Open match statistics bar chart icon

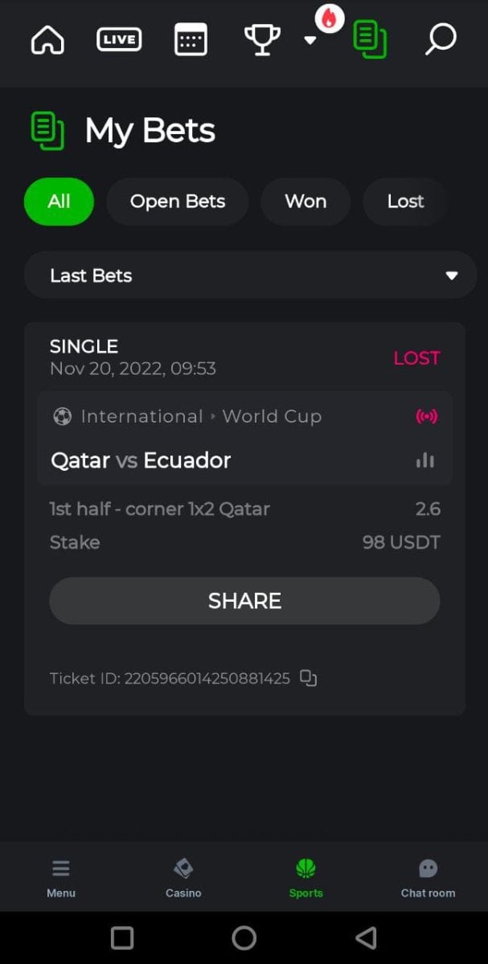click(x=425, y=460)
